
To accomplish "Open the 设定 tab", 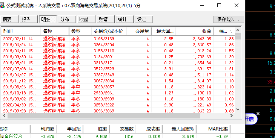I will 144,19.
